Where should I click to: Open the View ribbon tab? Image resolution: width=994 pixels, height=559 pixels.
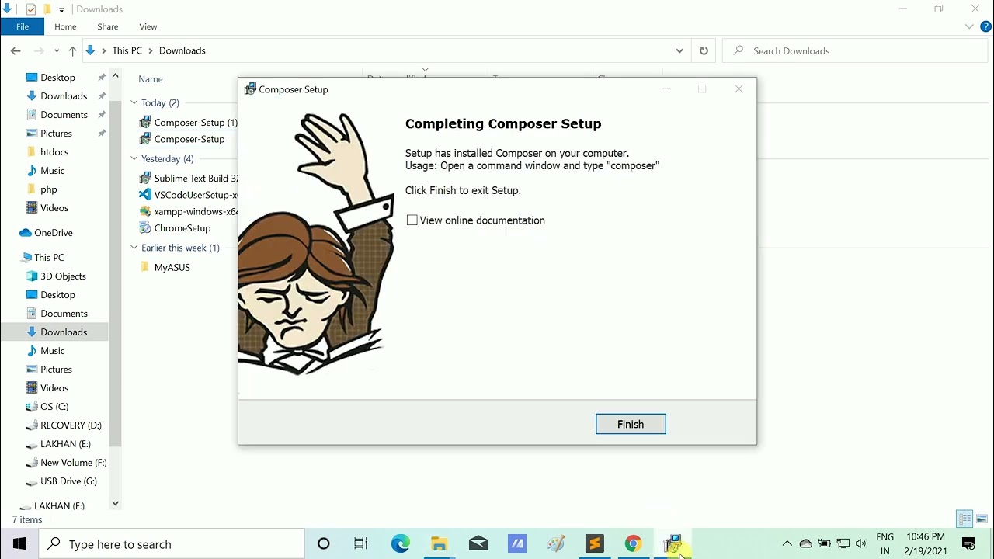pyautogui.click(x=148, y=26)
